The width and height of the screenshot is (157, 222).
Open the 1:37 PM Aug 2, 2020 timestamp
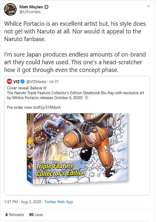point(23,202)
